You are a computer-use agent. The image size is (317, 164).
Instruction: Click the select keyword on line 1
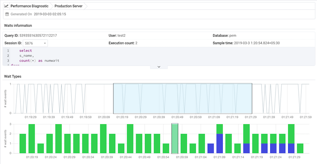[x=26, y=51]
